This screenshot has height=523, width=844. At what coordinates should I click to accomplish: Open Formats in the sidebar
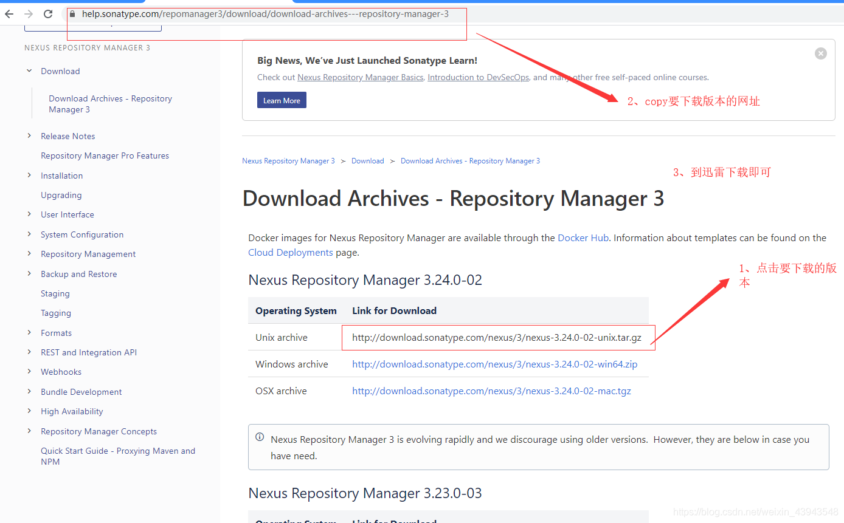coord(56,333)
